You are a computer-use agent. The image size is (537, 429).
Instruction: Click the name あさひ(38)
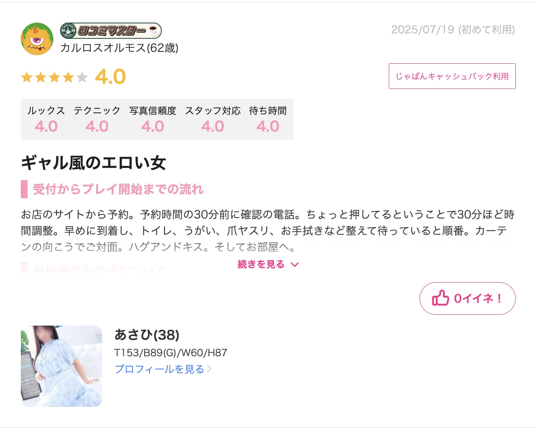pyautogui.click(x=147, y=335)
